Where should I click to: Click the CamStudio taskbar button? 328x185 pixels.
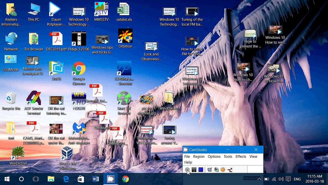click(x=111, y=179)
